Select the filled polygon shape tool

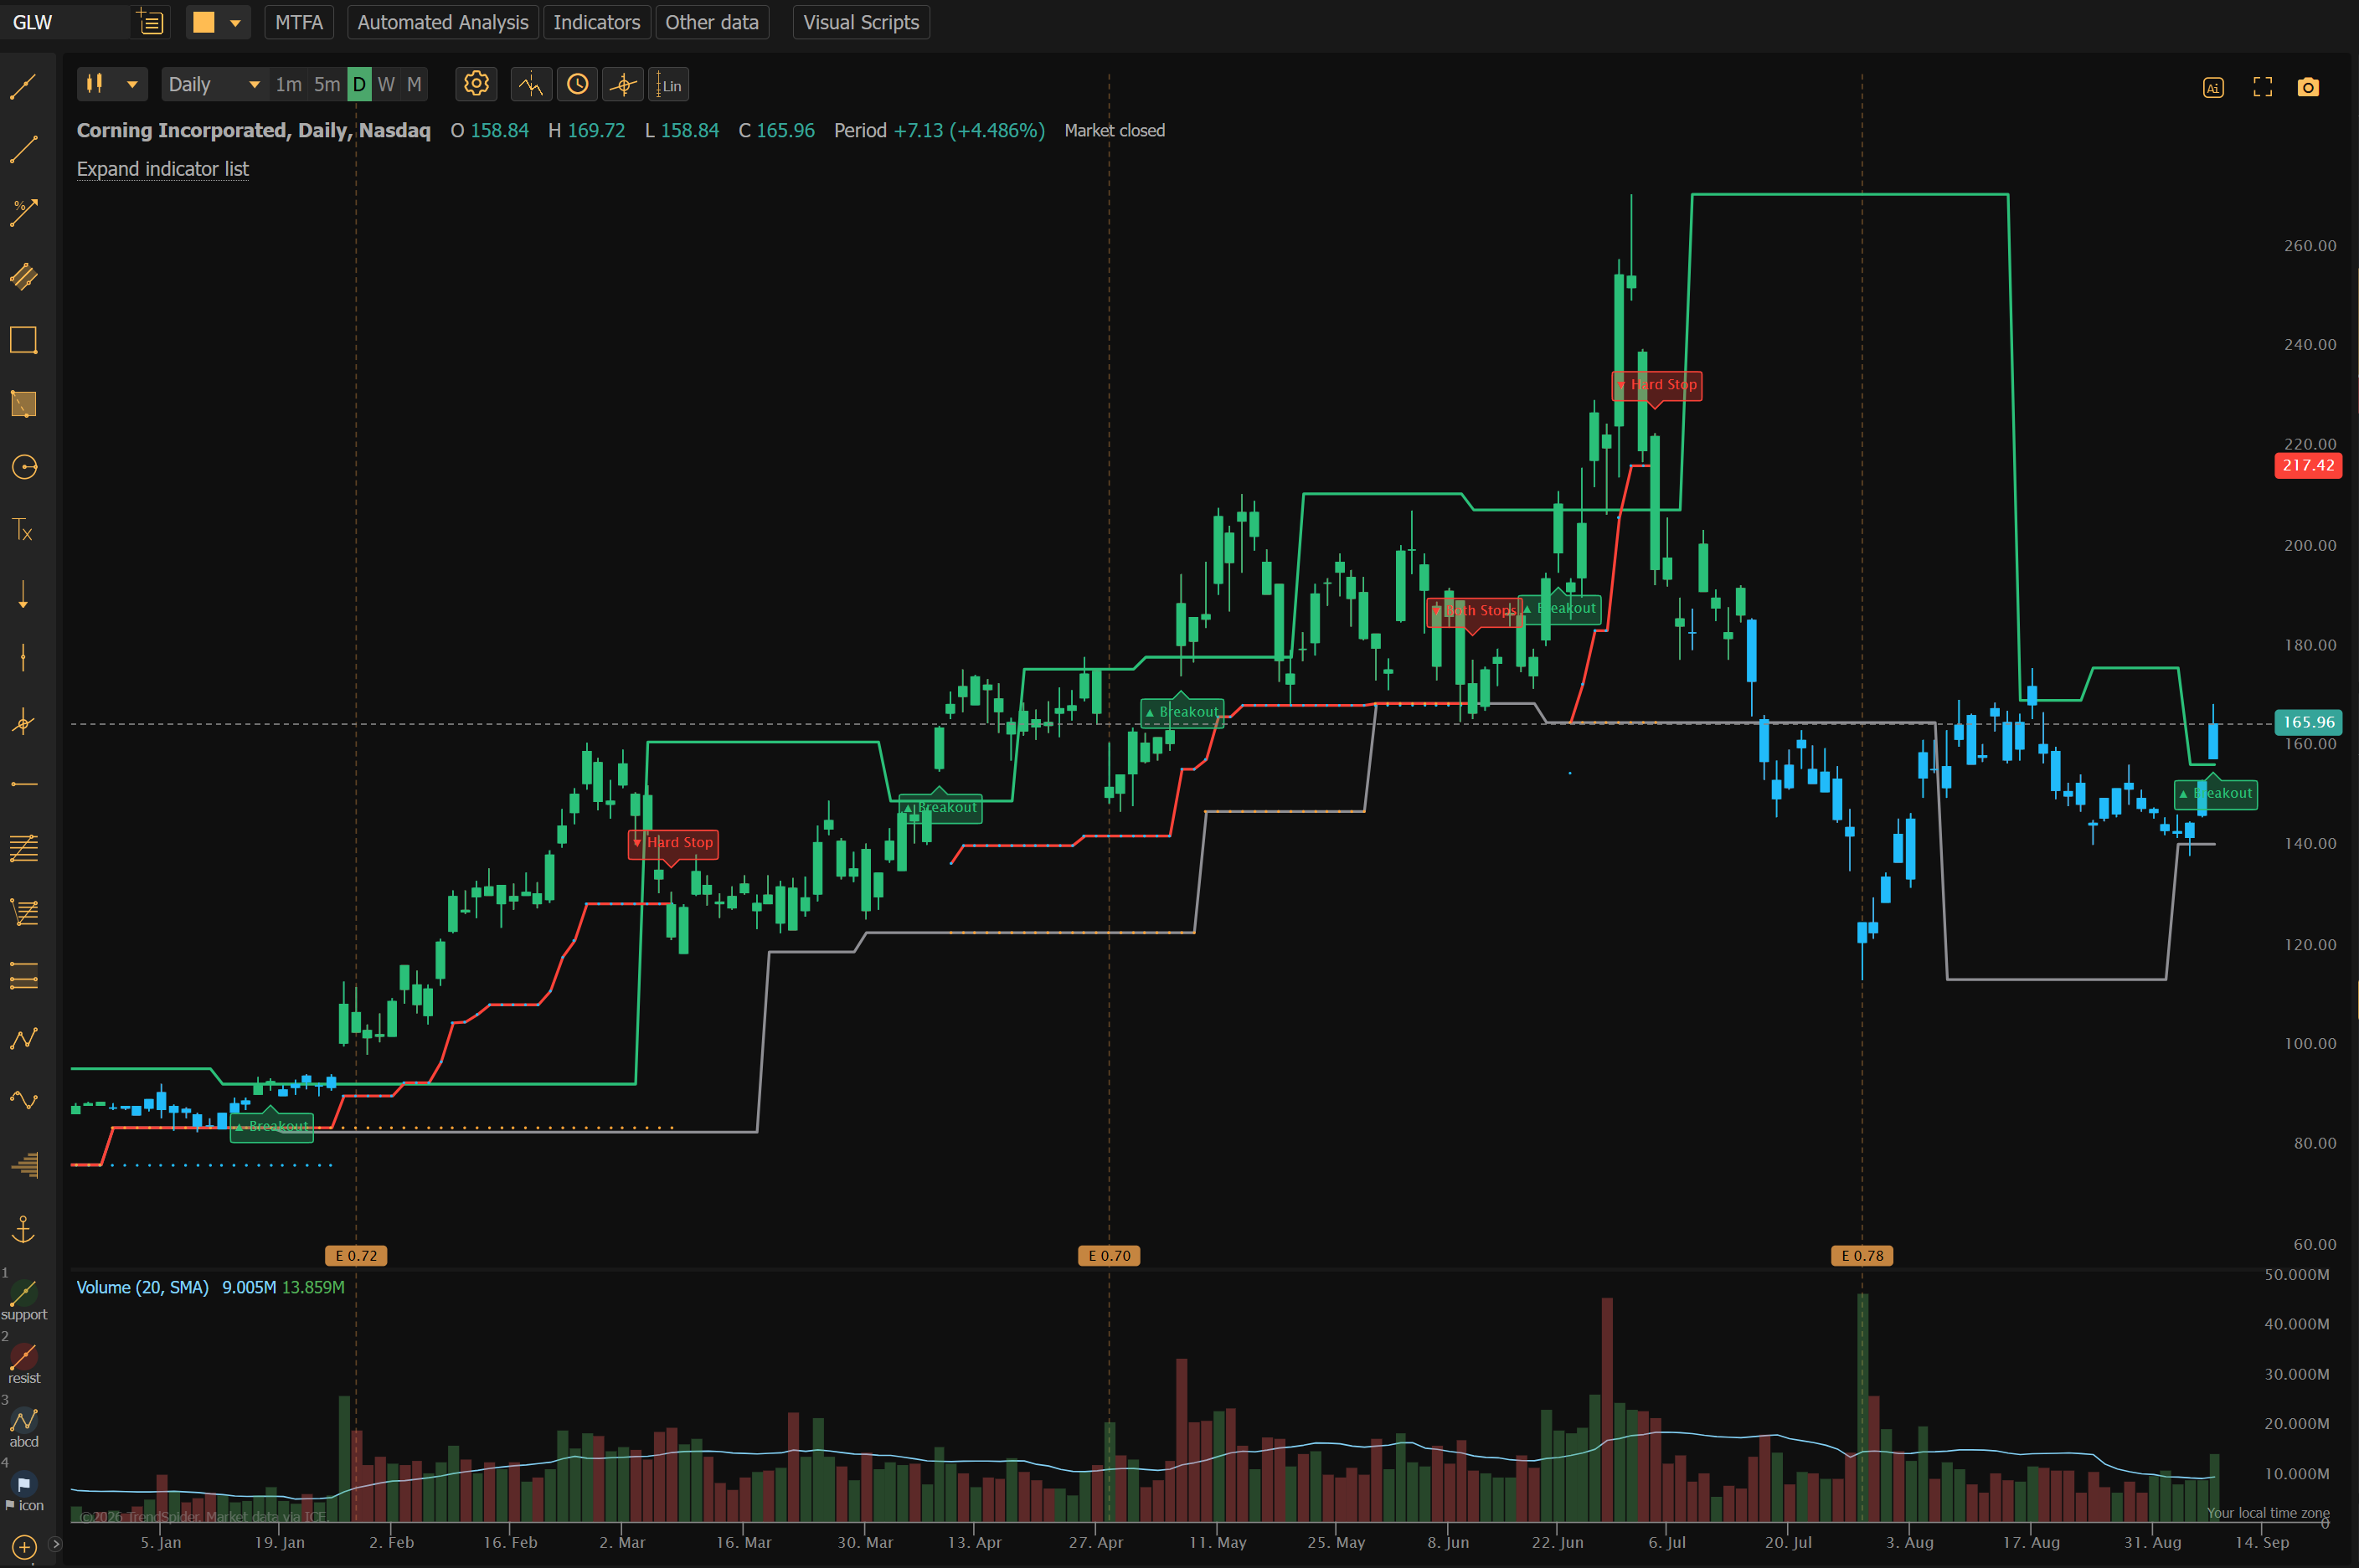point(23,403)
